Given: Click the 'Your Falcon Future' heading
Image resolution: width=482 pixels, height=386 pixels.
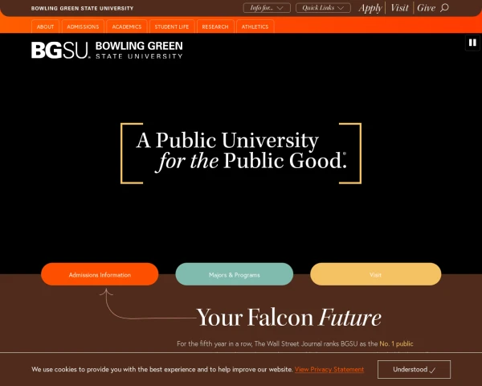Looking at the screenshot, I should [289, 318].
